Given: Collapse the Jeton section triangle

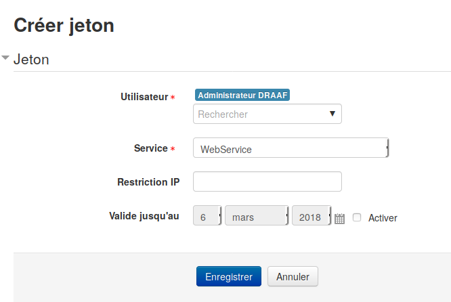Looking at the screenshot, I should pos(5,58).
